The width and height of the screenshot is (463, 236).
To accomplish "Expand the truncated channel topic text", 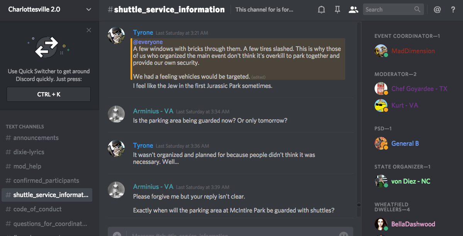I will (265, 10).
